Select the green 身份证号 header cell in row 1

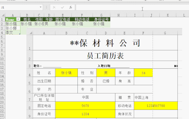[x=101, y=19]
